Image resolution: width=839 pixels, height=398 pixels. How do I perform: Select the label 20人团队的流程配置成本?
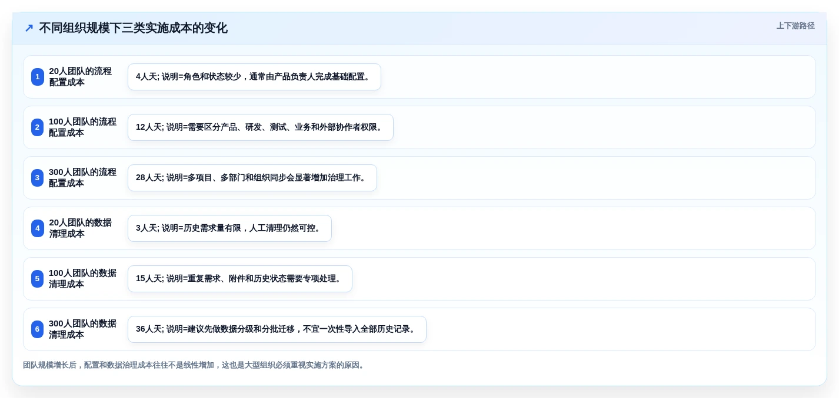[80, 77]
